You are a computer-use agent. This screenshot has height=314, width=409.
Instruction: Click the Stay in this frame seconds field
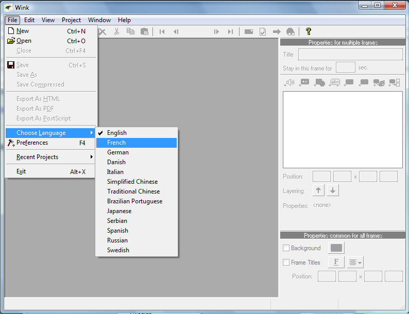coord(345,67)
